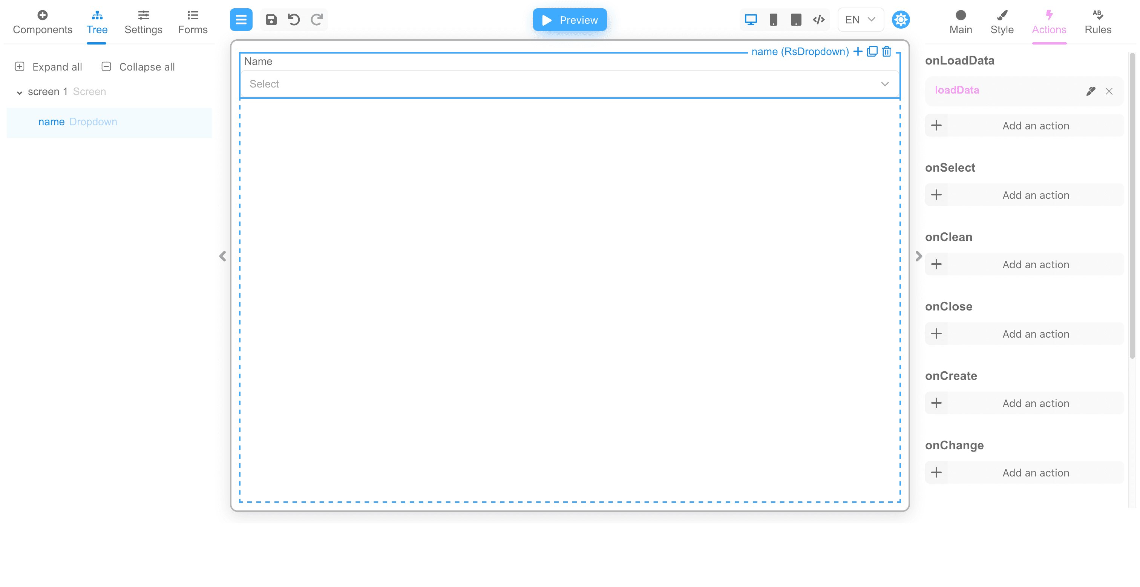Undo the last change
This screenshot has height=587, width=1140.
pyautogui.click(x=294, y=20)
